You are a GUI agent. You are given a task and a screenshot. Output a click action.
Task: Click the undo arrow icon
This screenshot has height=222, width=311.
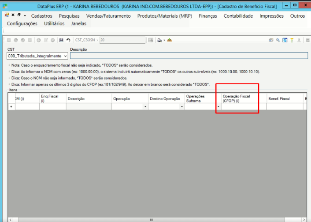[x=68, y=40]
